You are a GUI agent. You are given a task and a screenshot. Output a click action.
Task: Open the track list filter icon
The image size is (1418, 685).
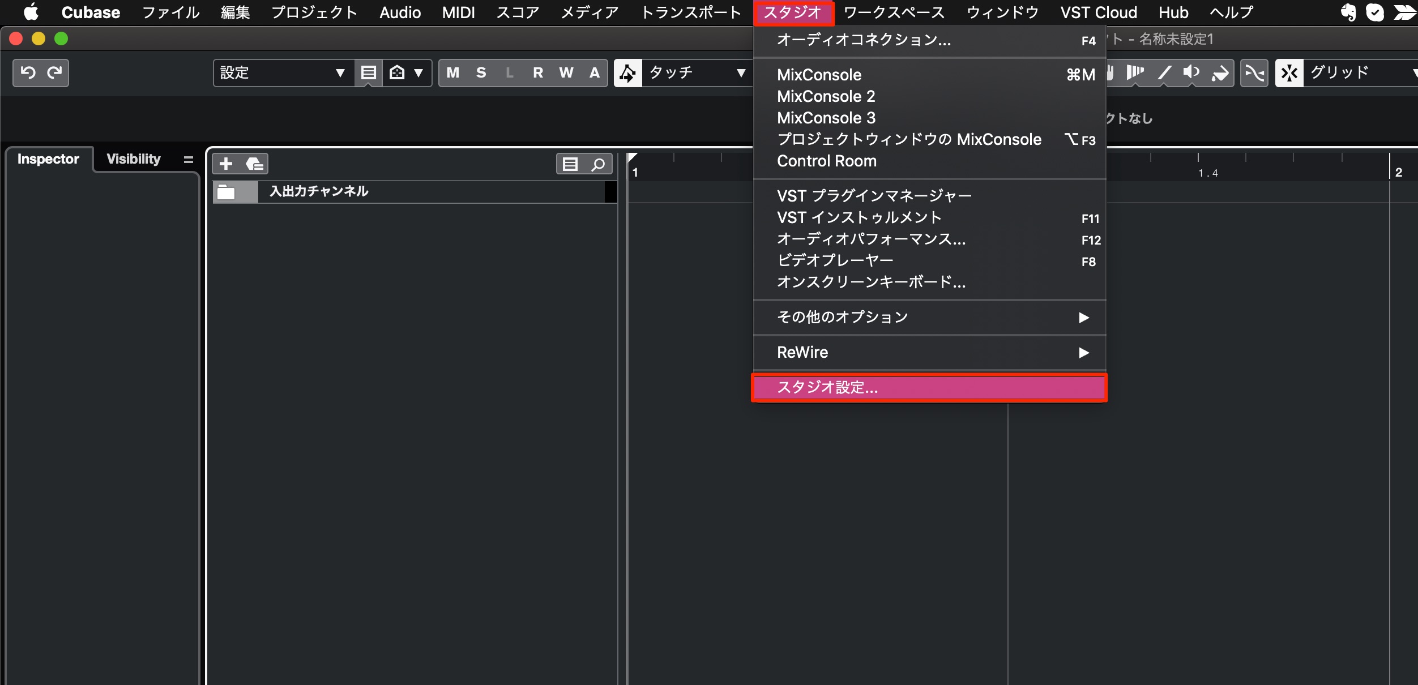click(570, 164)
